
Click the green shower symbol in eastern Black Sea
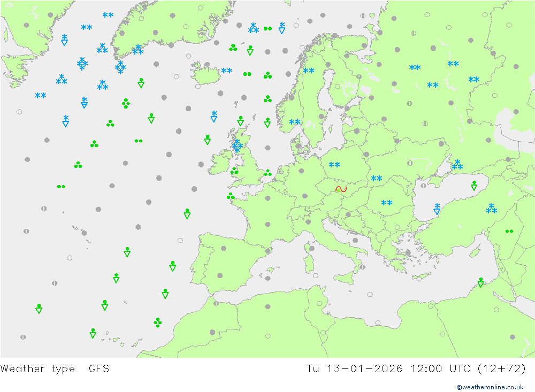(474, 186)
